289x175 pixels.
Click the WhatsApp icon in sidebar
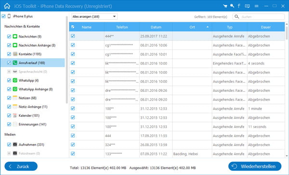pos(15,80)
